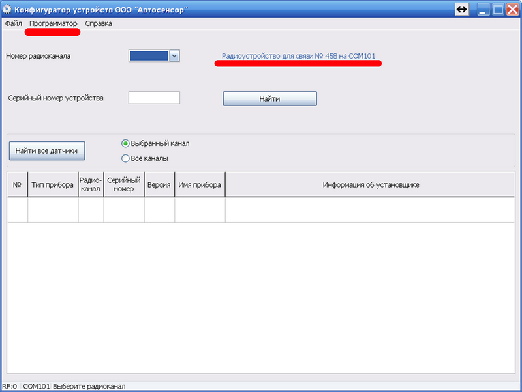Click the gear app icon in title bar
The image size is (522, 392).
click(7, 9)
